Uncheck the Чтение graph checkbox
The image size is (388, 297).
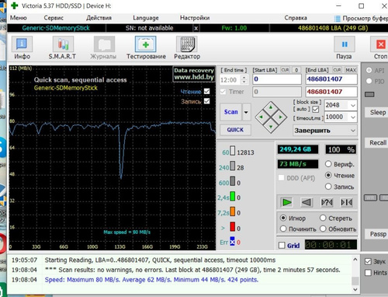(206, 91)
